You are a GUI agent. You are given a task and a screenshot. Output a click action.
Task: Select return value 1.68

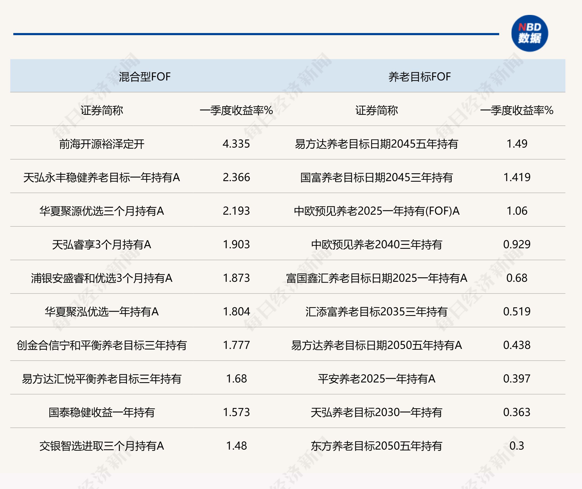236,379
